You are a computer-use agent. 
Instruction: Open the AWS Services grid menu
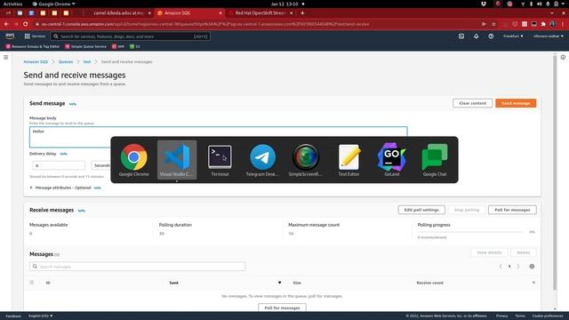35,36
